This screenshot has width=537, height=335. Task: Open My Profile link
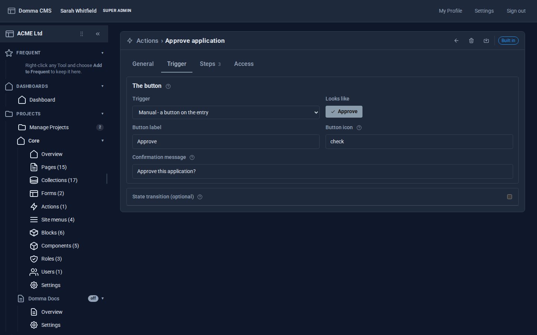[450, 11]
